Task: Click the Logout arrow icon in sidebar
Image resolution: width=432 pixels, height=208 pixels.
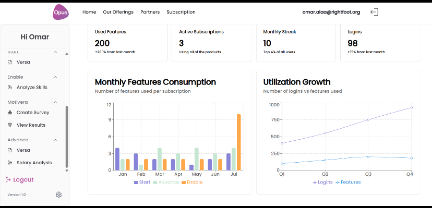Action: [x=8, y=180]
